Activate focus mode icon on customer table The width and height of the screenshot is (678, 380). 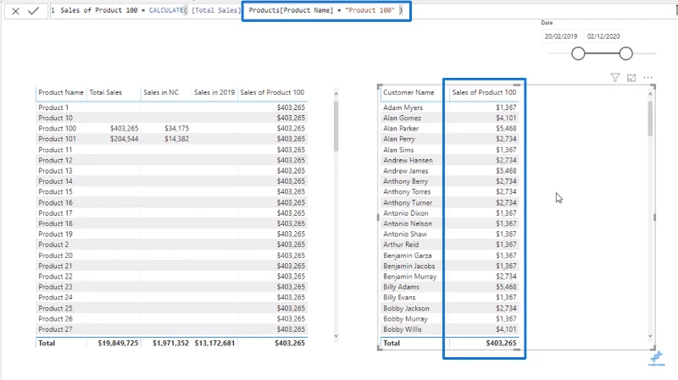tap(631, 78)
